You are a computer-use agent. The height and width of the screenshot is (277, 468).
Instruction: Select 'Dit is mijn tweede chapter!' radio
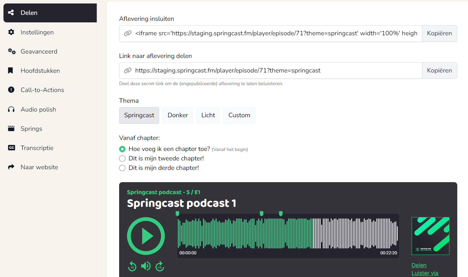[x=122, y=159]
